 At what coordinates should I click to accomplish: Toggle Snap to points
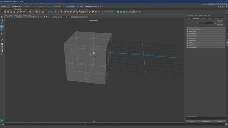click(44, 6)
